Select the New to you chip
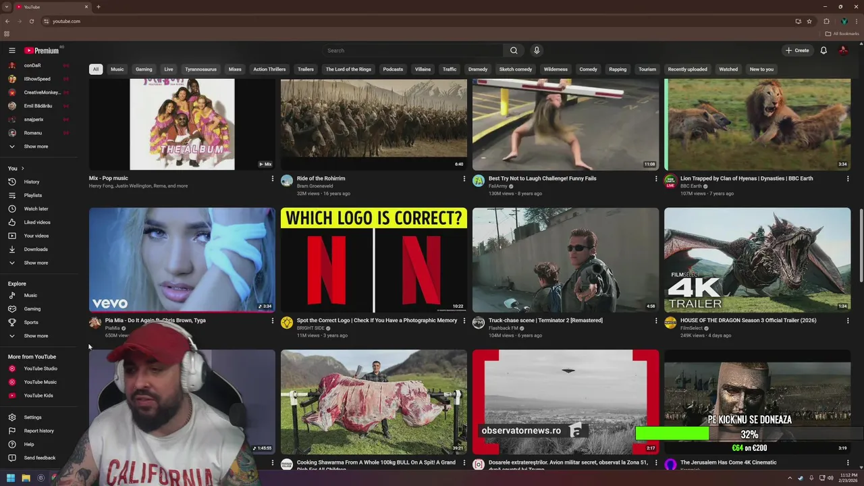 (x=761, y=69)
